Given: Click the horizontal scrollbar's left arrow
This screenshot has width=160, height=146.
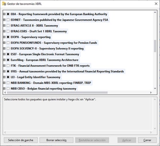Looking at the screenshot, I should (x=5, y=92).
